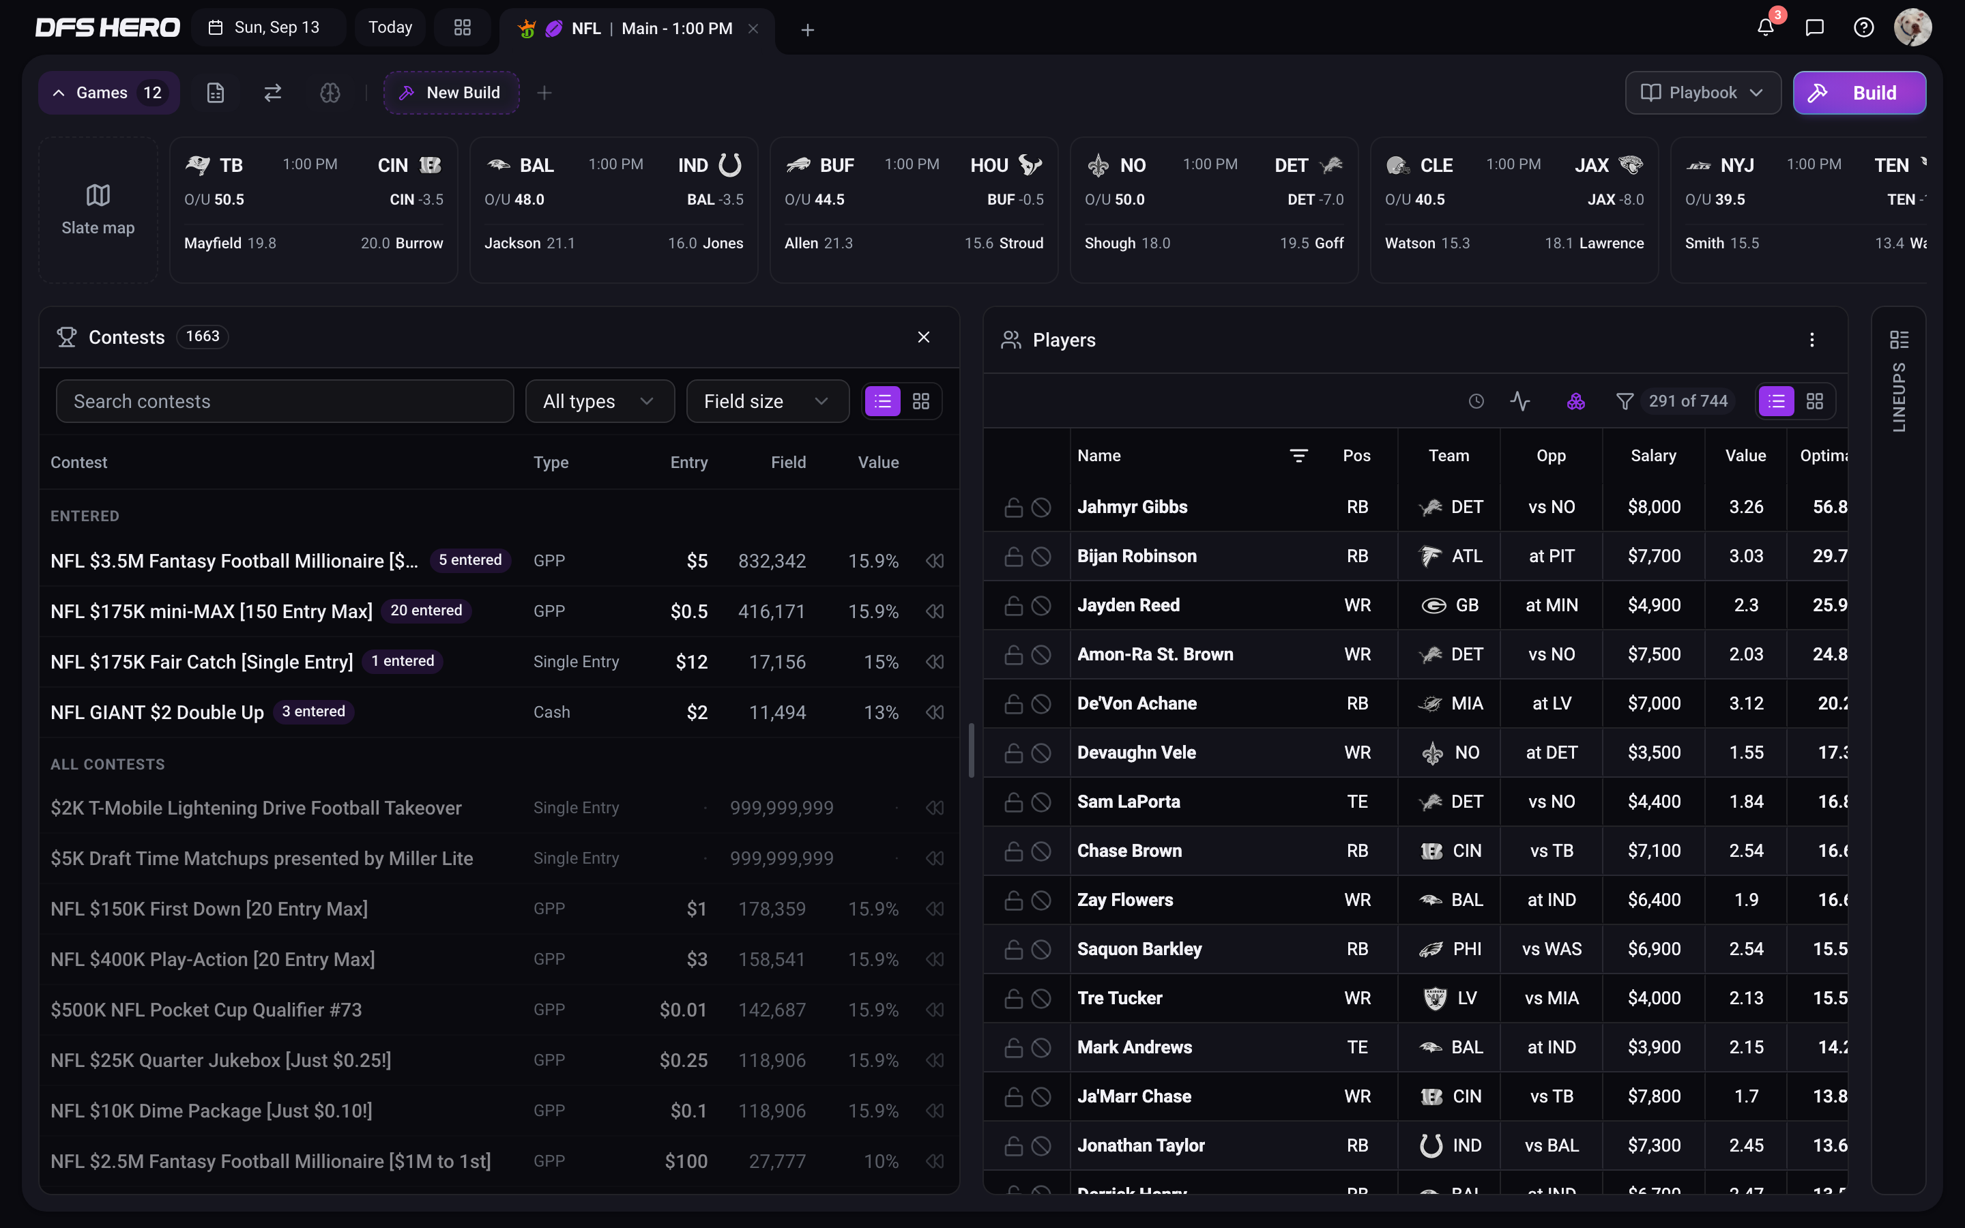Open the Lineups sidebar panel icon

click(1898, 340)
